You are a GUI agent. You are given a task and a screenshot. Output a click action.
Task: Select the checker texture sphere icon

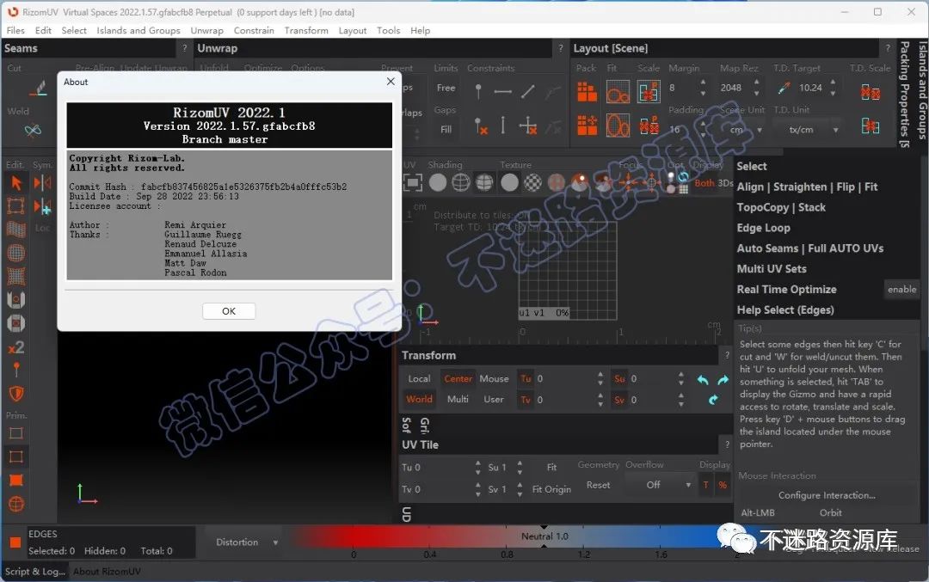tap(532, 182)
